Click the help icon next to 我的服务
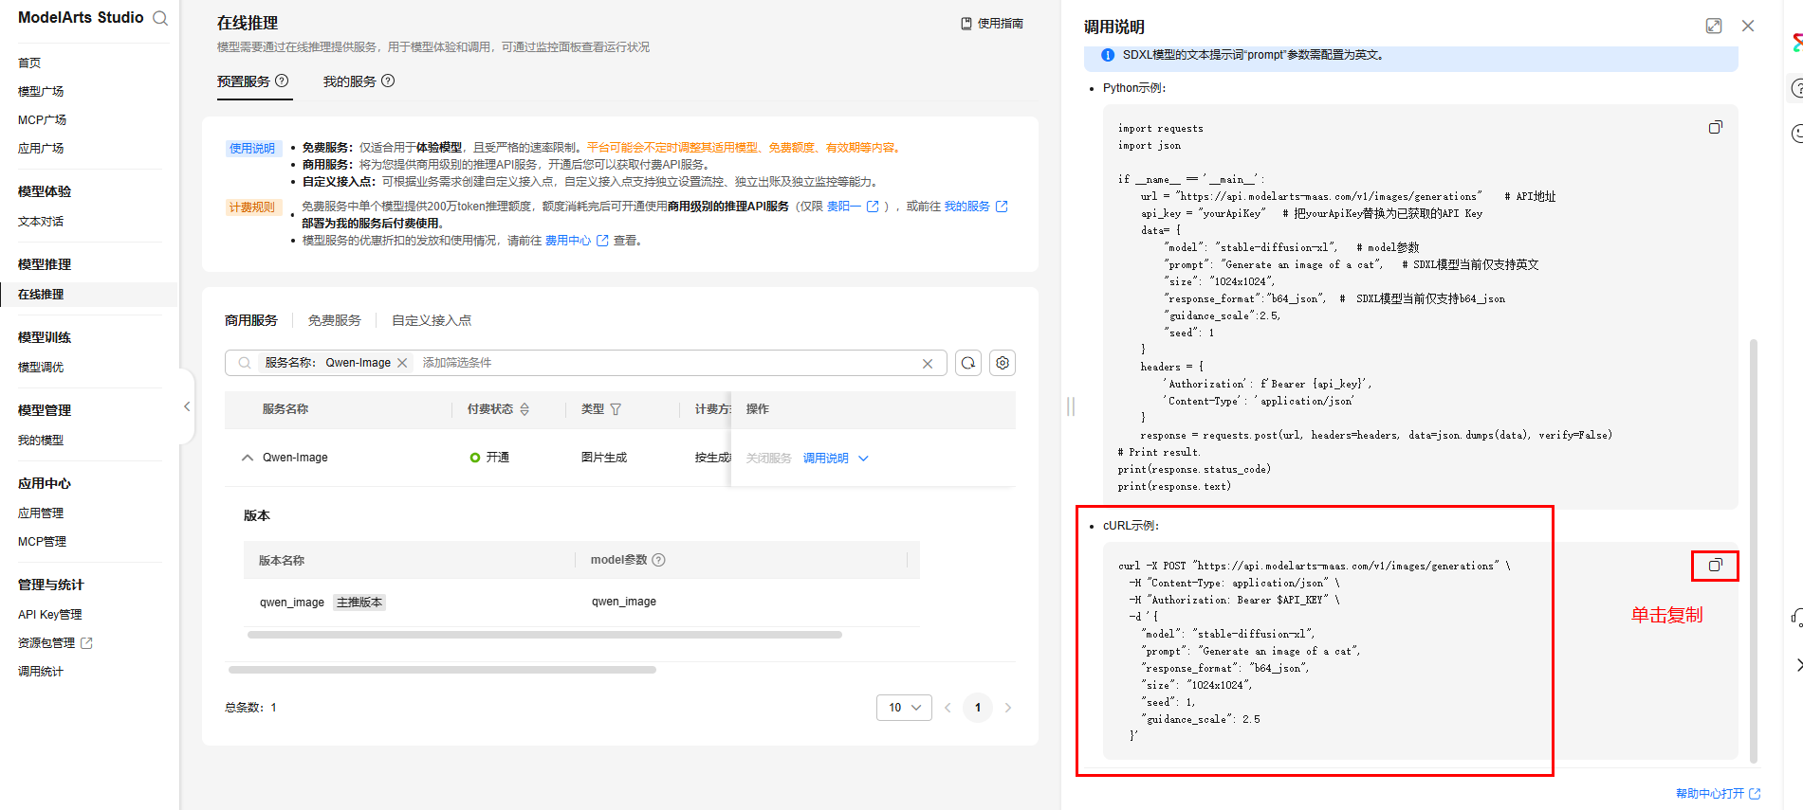Viewport: 1803px width, 810px height. 388,81
